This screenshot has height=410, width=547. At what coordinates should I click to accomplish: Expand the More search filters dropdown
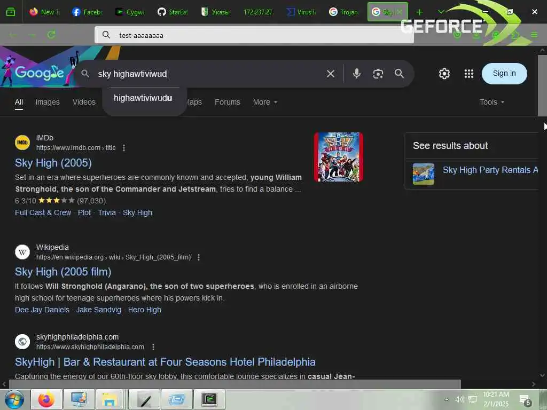click(x=265, y=102)
